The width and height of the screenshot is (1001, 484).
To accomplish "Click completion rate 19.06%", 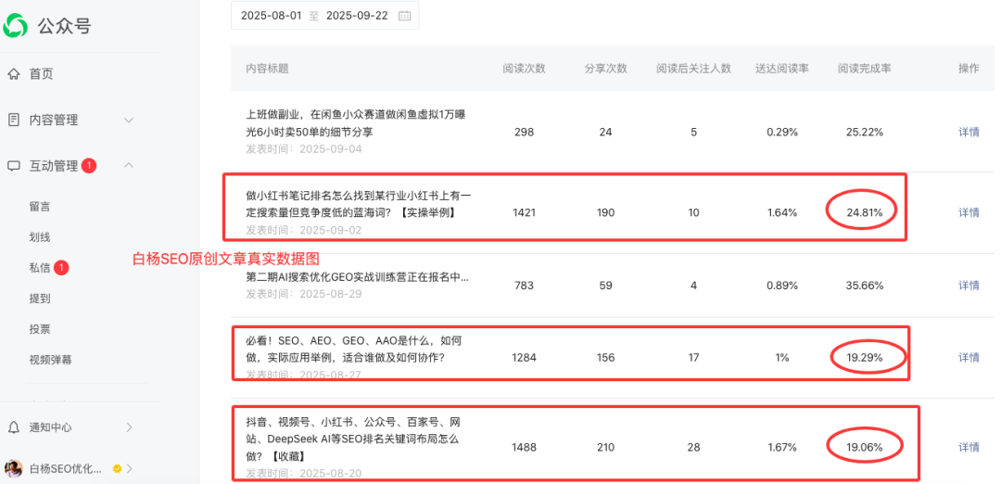I will [865, 448].
